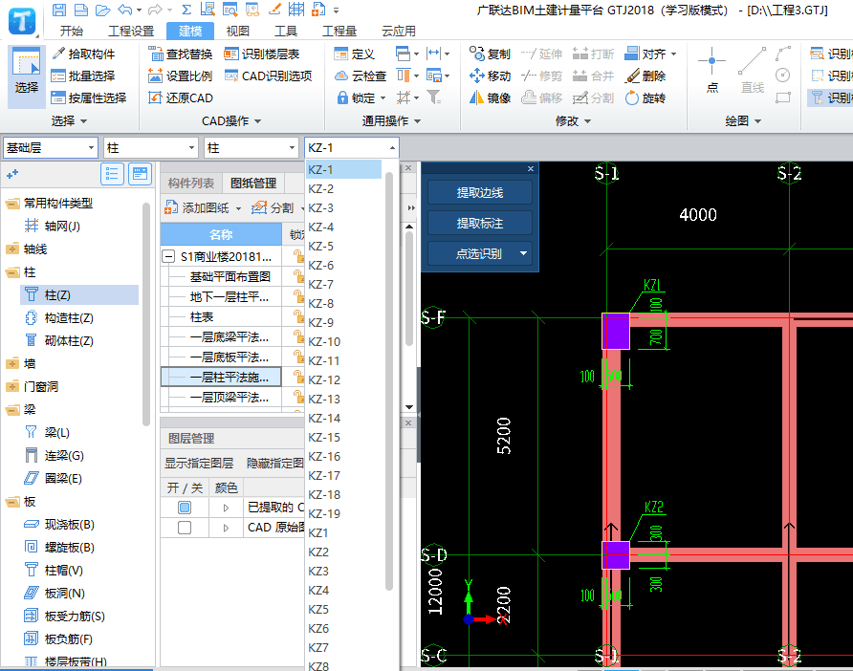Viewport: 853px width, 671px height.
Task: Click 删除 delete tool
Action: coord(645,76)
